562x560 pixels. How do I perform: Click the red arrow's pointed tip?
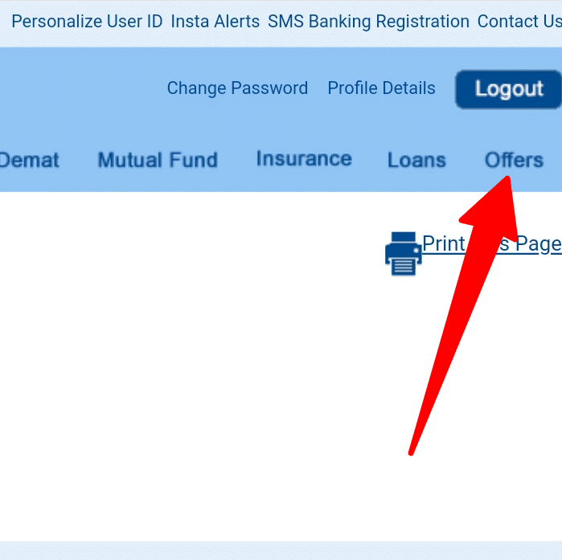pyautogui.click(x=507, y=178)
